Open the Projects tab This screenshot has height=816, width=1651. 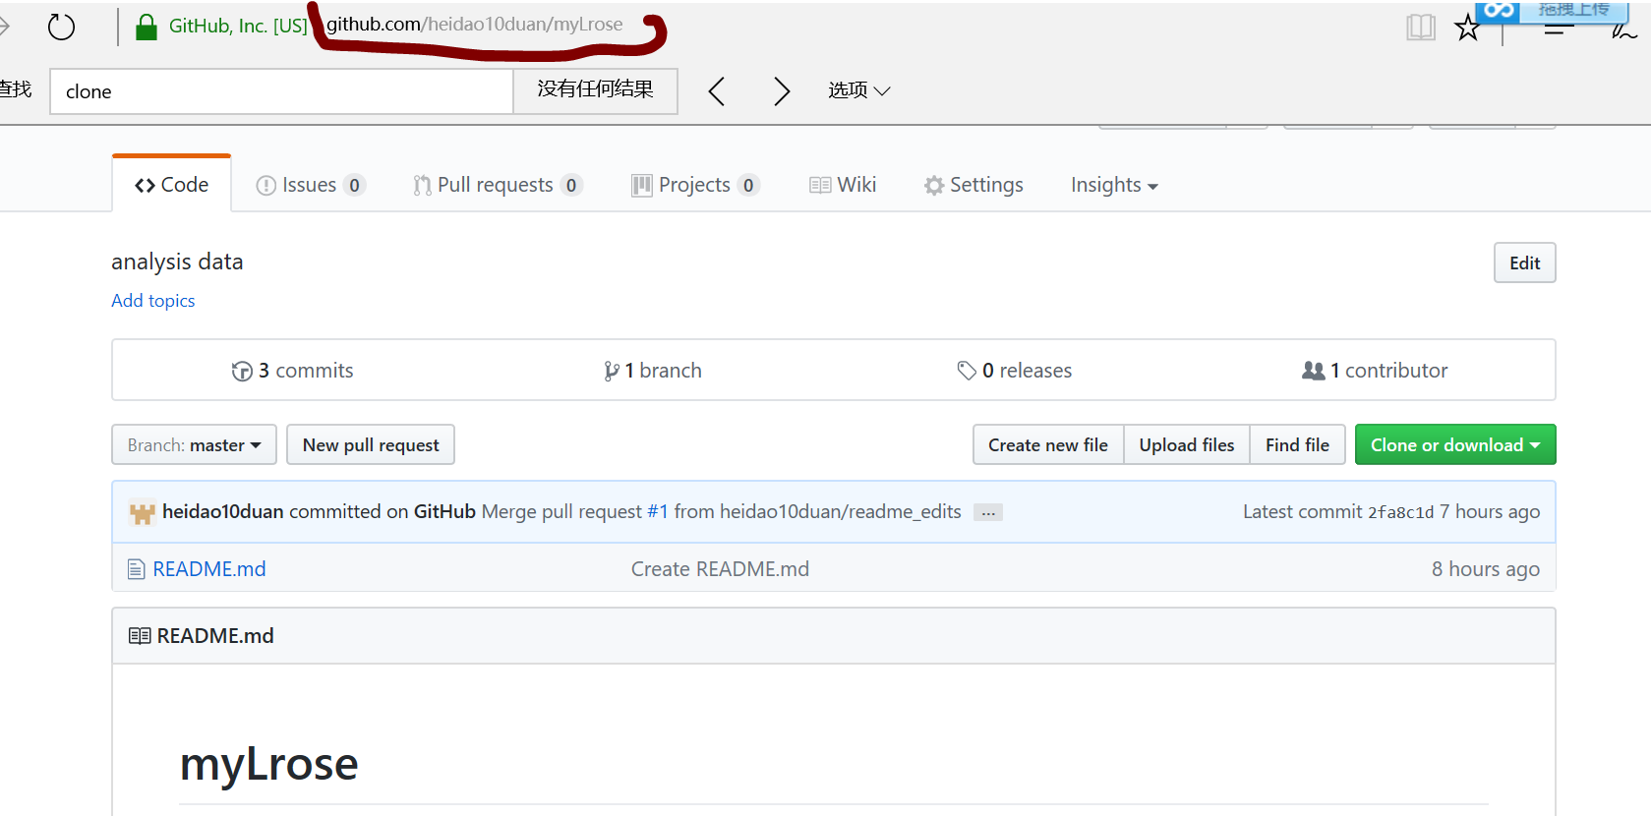pyautogui.click(x=695, y=185)
